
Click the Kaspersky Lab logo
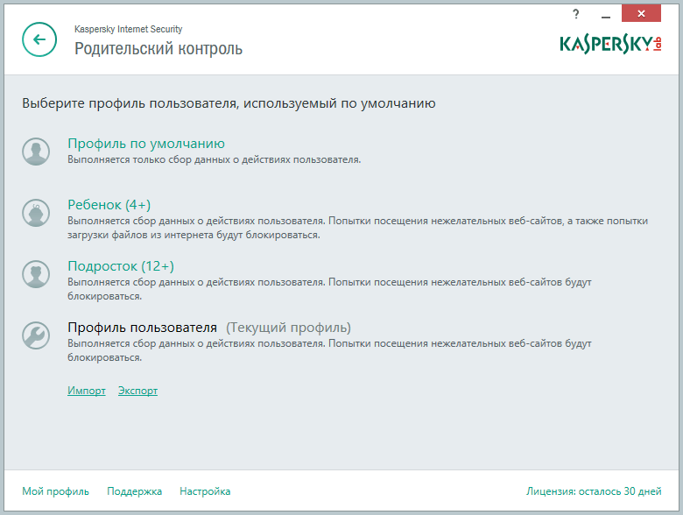pyautogui.click(x=610, y=44)
